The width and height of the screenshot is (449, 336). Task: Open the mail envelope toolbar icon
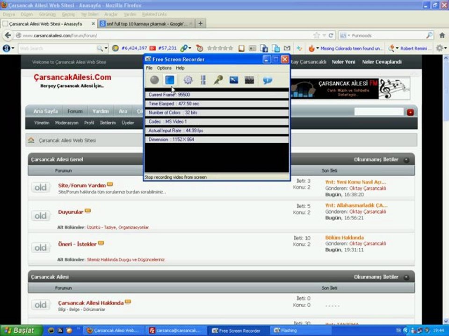tap(287, 48)
